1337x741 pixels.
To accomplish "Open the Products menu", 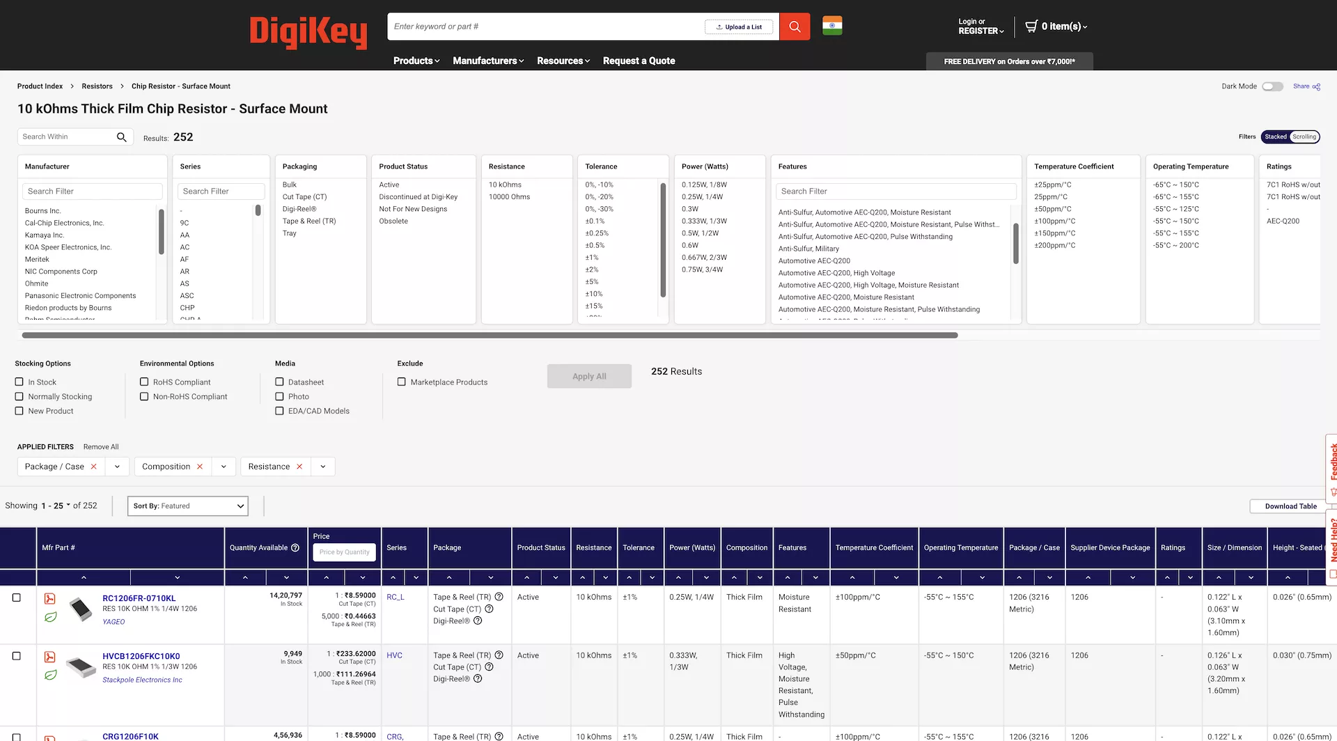I will pyautogui.click(x=416, y=61).
